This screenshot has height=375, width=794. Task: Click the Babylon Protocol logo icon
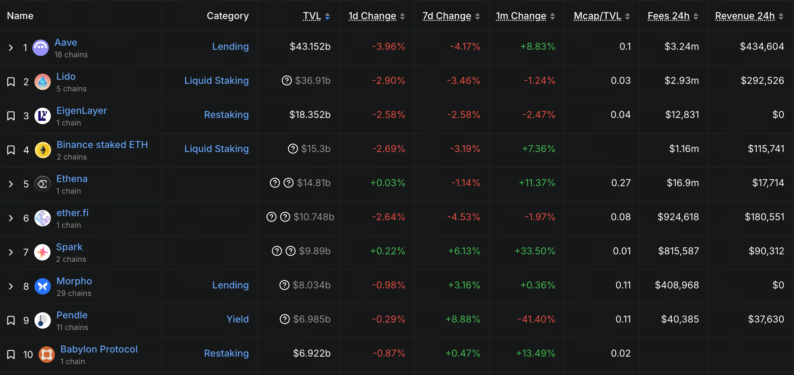click(47, 355)
